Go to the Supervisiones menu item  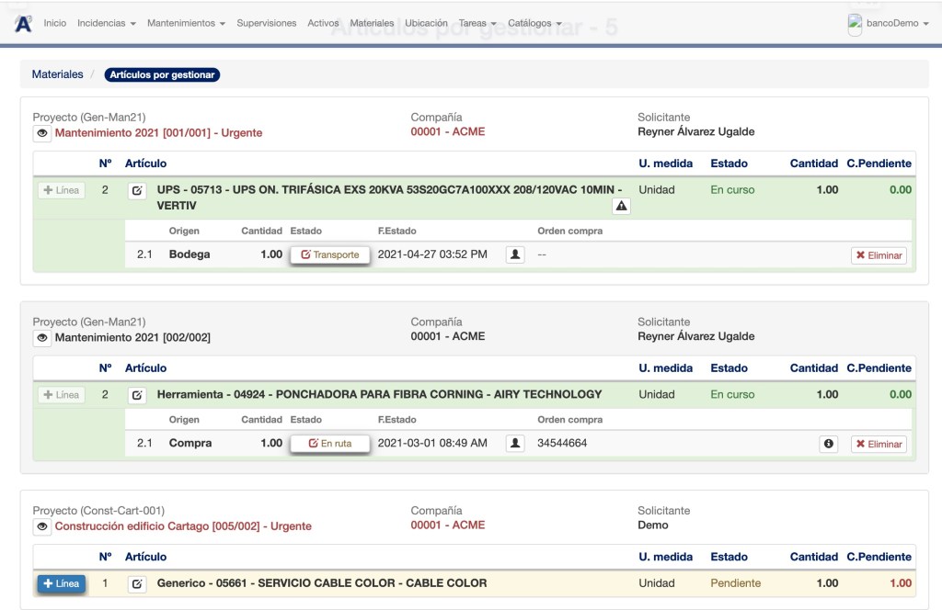click(267, 23)
